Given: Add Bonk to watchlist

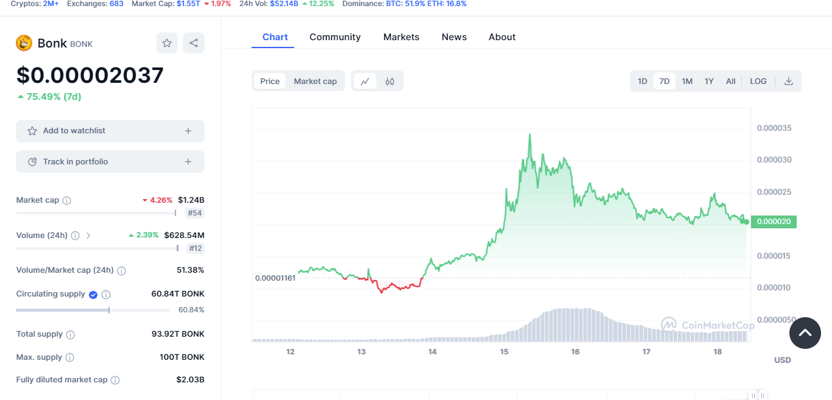Looking at the screenshot, I should tap(110, 131).
